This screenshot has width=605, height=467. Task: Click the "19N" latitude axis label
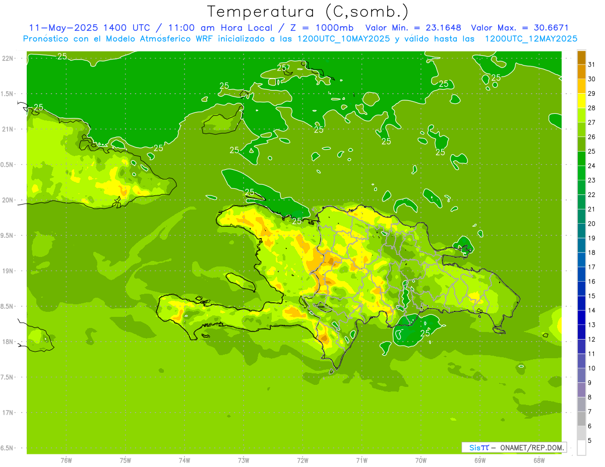coord(9,271)
